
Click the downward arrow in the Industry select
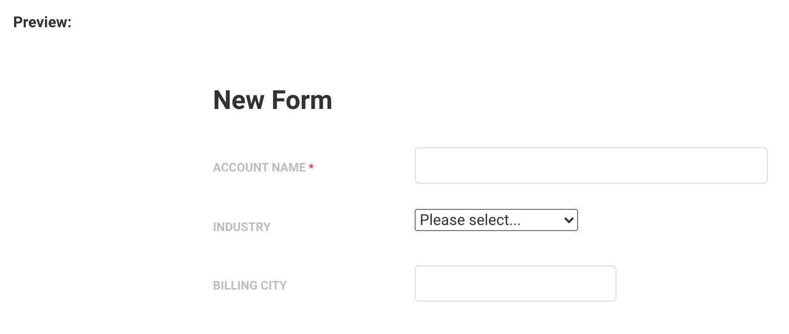[x=569, y=220]
